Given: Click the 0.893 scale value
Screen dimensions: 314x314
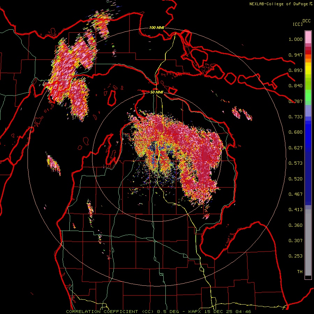Looking at the screenshot, I should pos(296,70).
